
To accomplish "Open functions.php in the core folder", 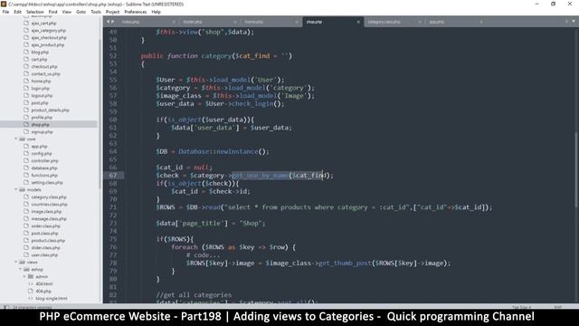I will tap(44, 175).
